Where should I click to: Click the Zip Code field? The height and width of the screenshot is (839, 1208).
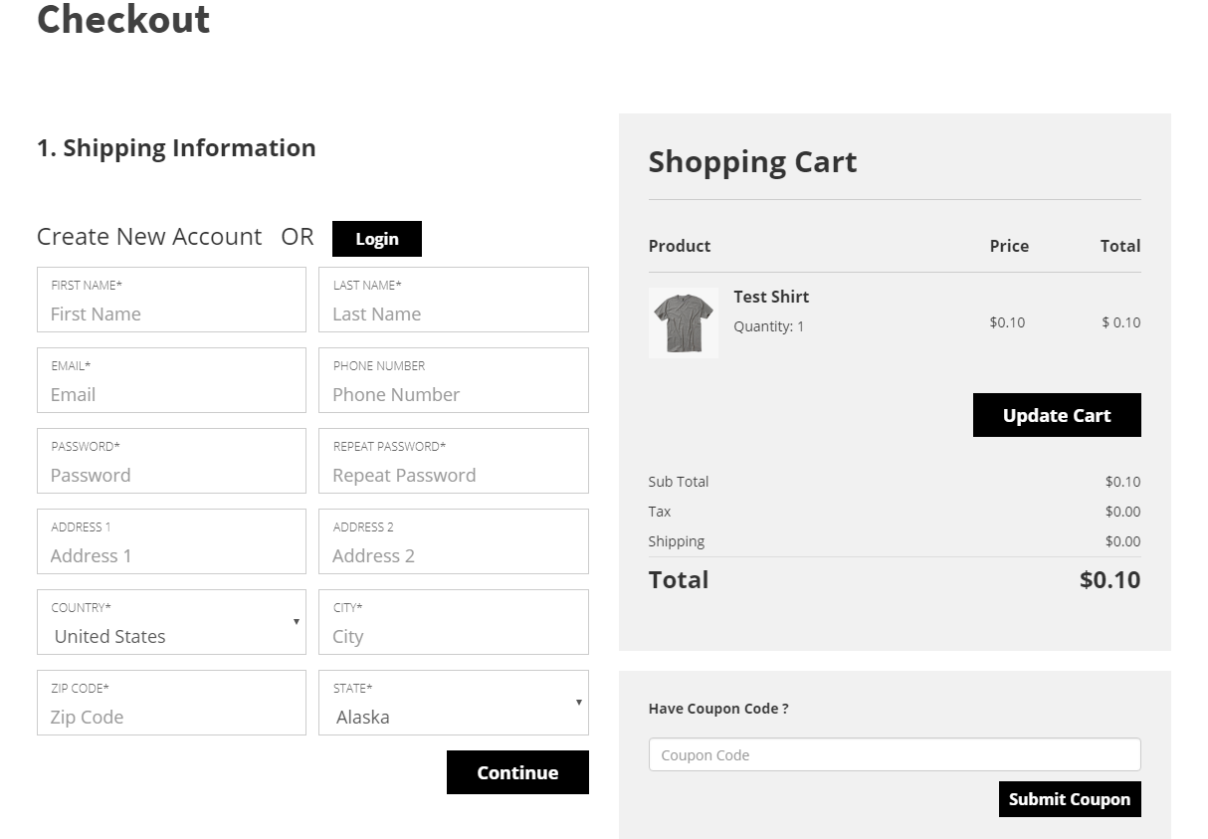pos(171,717)
